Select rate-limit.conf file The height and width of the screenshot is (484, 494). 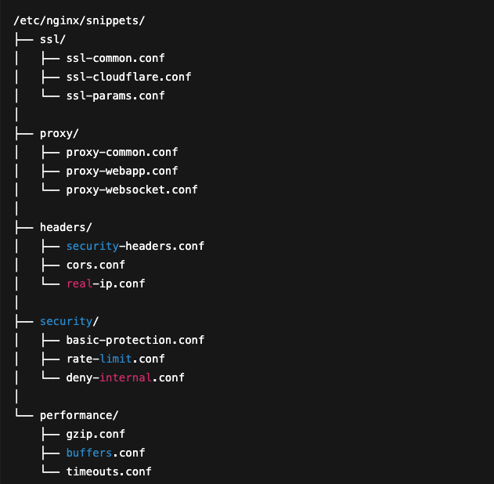[115, 359]
